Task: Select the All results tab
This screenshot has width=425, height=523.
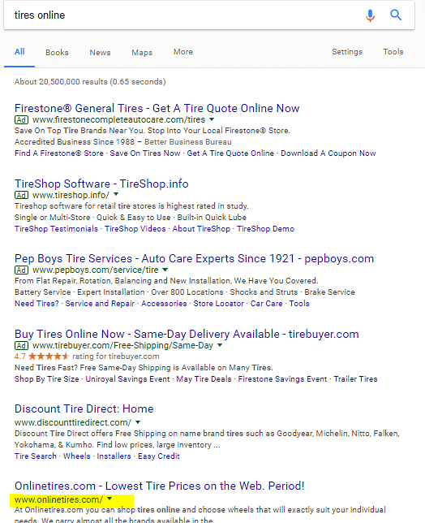Action: [19, 52]
